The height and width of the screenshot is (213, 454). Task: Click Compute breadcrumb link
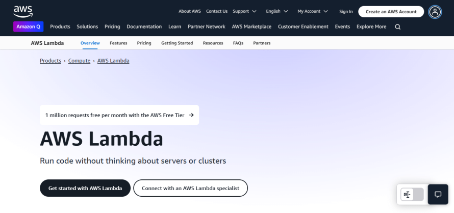coord(80,61)
